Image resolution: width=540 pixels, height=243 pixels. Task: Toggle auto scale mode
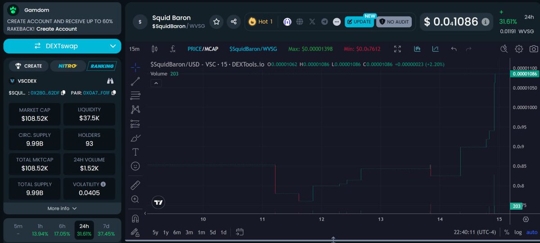(x=532, y=232)
